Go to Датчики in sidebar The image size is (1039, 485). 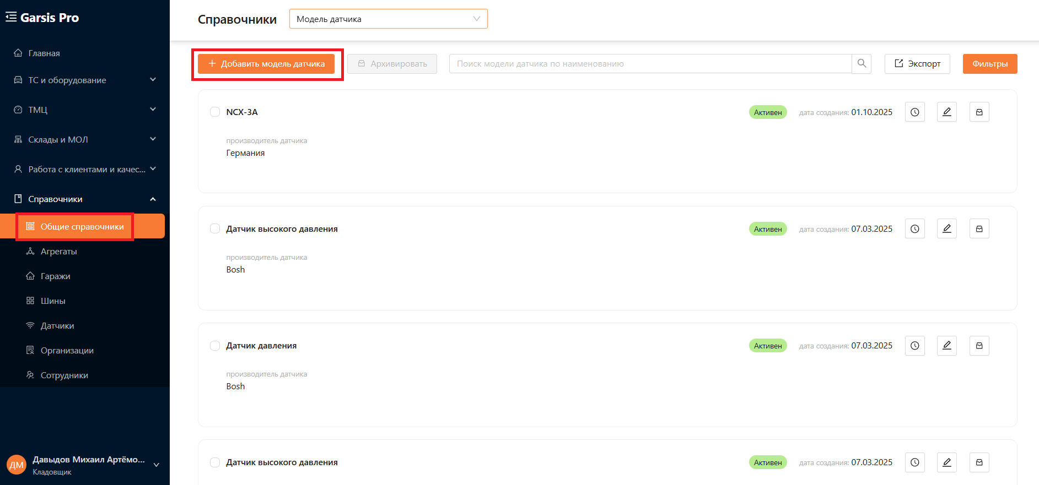57,325
